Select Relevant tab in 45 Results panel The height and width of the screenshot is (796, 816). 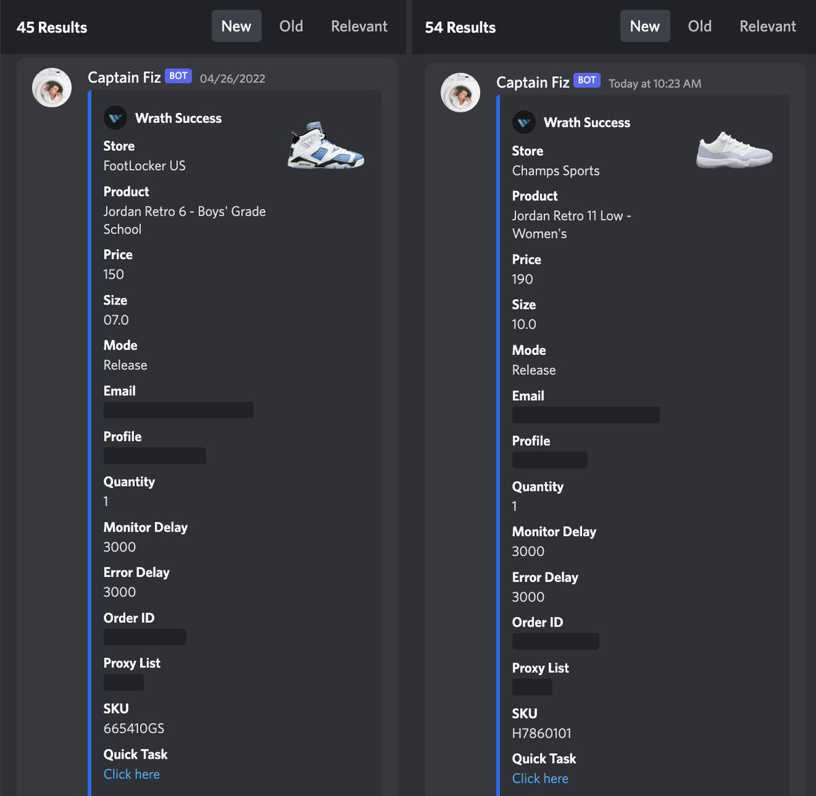(359, 27)
